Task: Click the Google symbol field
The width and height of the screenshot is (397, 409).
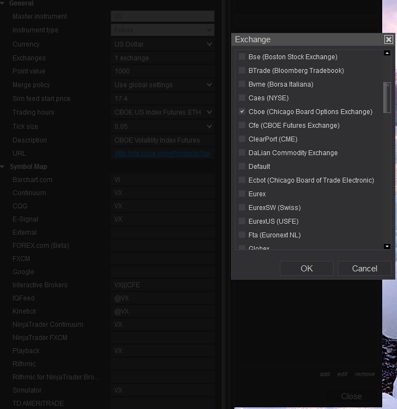Action: tap(163, 272)
